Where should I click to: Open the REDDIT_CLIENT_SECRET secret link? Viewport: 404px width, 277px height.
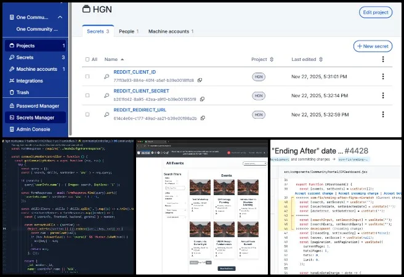point(142,91)
